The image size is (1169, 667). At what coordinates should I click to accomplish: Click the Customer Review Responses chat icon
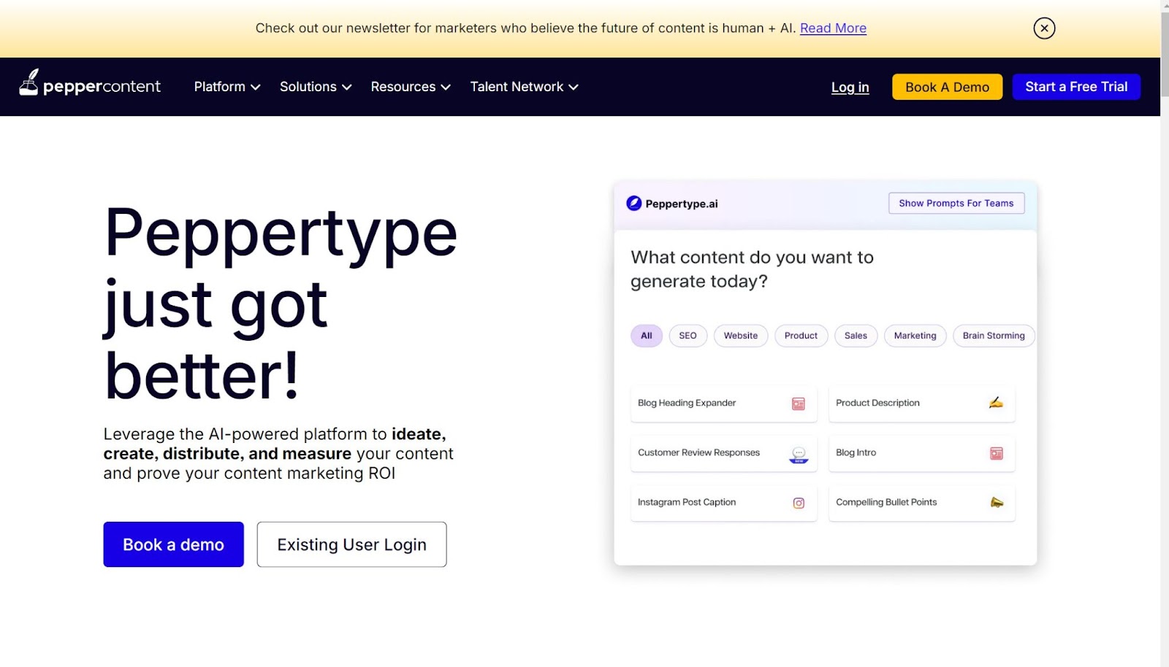[x=799, y=455]
